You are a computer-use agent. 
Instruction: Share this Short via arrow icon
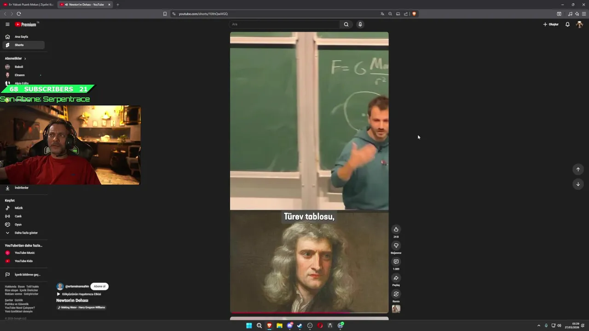[x=396, y=278]
